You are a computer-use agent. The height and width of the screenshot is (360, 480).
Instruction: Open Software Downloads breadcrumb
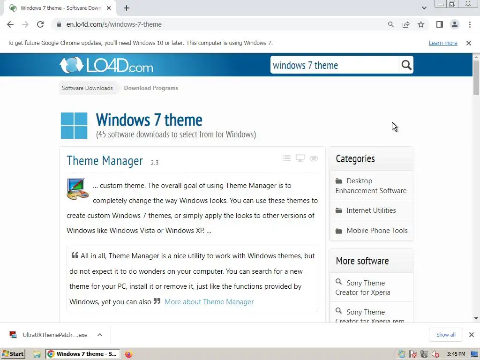87,88
